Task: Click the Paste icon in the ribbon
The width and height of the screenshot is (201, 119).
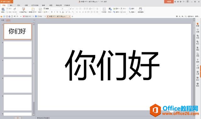Action: pos(3,9)
